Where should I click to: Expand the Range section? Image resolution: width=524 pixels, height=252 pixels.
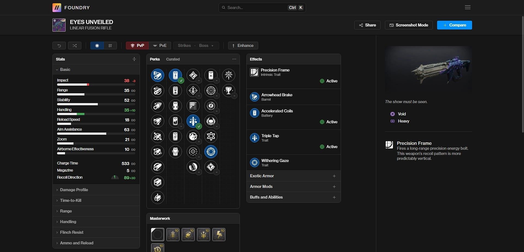pyautogui.click(x=96, y=211)
